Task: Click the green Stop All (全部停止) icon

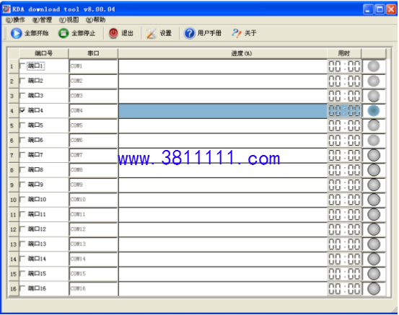Action: [63, 33]
